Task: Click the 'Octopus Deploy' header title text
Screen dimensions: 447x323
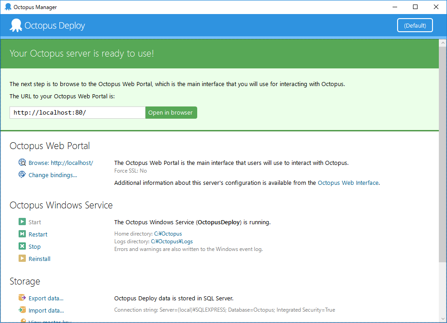Action: tap(55, 26)
